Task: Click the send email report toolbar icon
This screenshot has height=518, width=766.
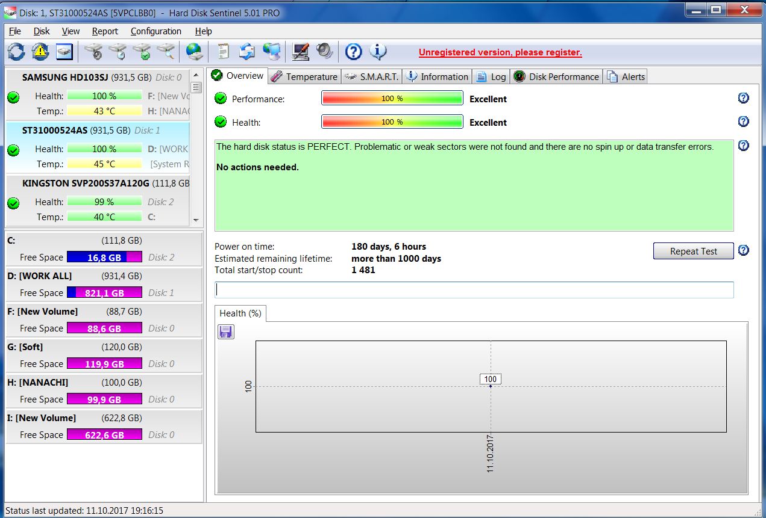Action: (x=247, y=52)
